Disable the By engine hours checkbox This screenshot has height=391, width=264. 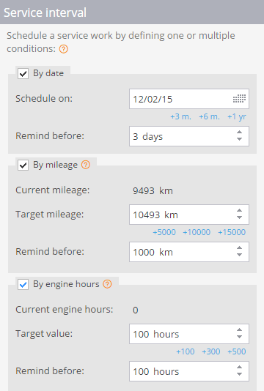click(23, 285)
